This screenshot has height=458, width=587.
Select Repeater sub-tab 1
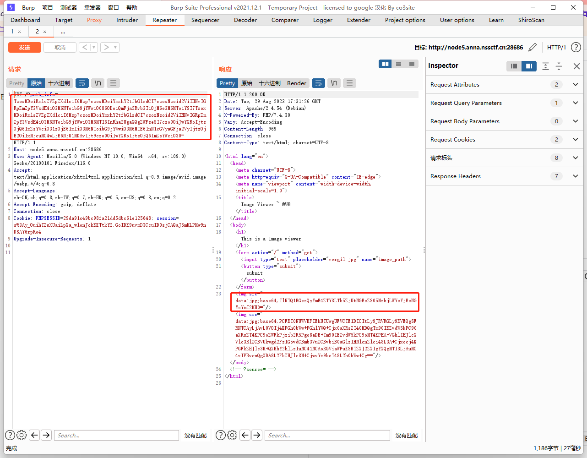12,32
